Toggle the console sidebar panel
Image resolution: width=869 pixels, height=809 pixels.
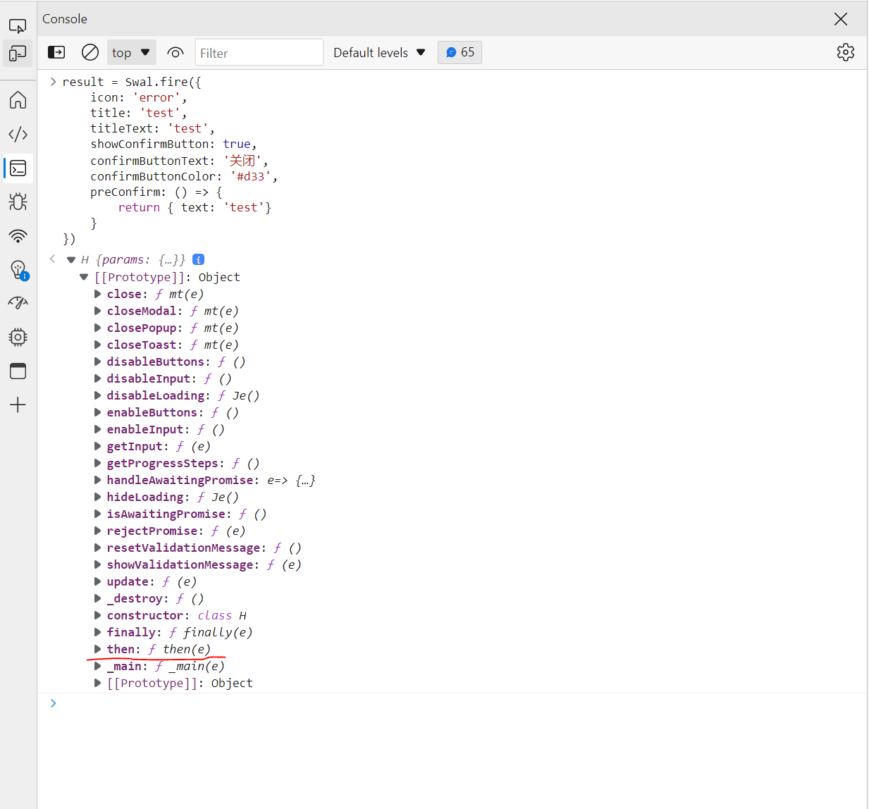tap(56, 52)
